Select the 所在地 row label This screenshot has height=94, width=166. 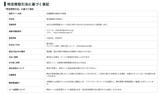(11, 19)
